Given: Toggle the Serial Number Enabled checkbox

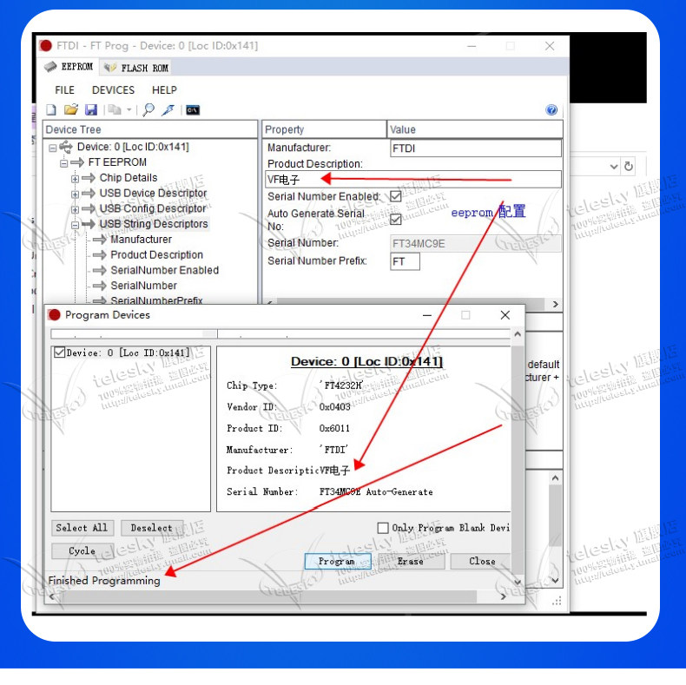Looking at the screenshot, I should point(395,196).
